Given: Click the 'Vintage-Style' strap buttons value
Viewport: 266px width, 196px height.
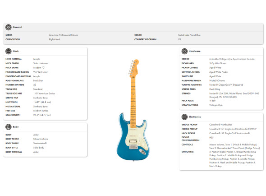Looking at the screenshot, I should tap(216, 105).
